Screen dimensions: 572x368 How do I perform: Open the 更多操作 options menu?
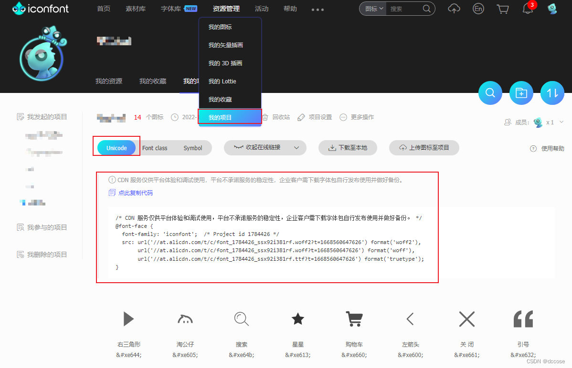pyautogui.click(x=357, y=117)
